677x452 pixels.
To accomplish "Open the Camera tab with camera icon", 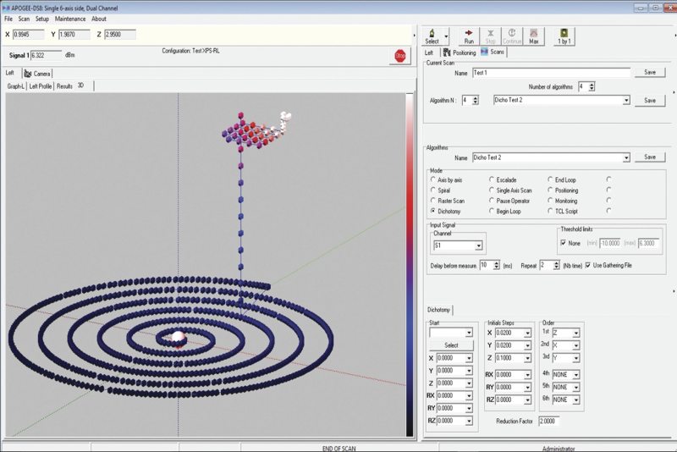I will (x=37, y=74).
